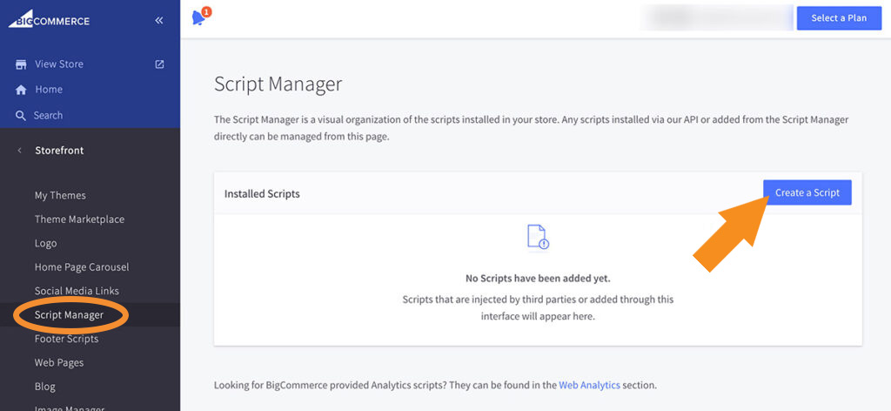Click the BigCommerce logo
Screen dimensions: 891x411
pyautogui.click(x=49, y=21)
